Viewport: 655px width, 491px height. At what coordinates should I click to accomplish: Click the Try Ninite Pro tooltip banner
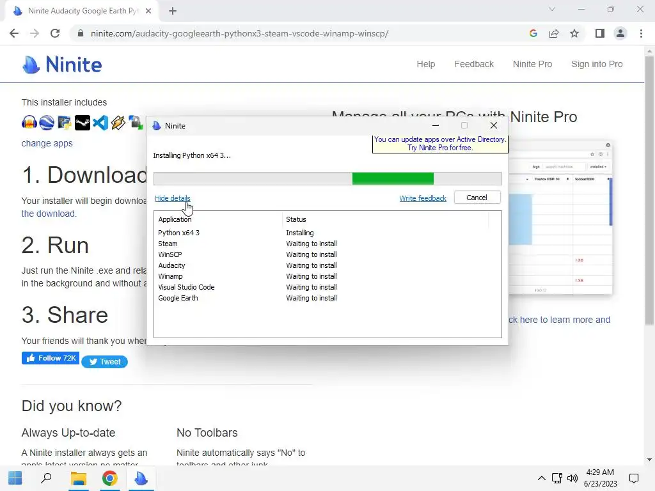(440, 144)
